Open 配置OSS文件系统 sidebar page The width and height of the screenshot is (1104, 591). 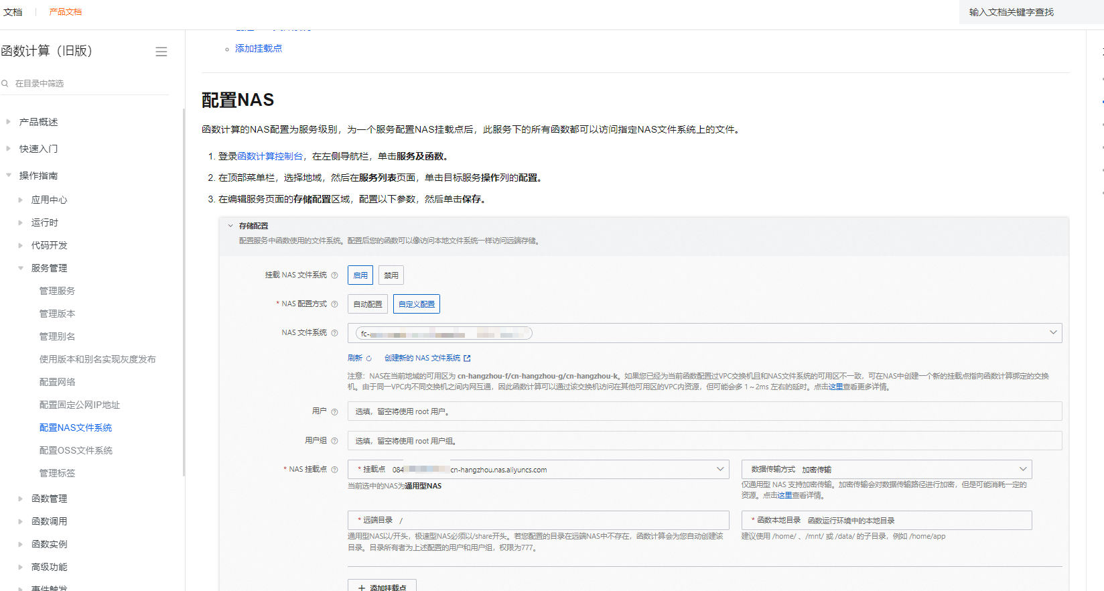76,450
